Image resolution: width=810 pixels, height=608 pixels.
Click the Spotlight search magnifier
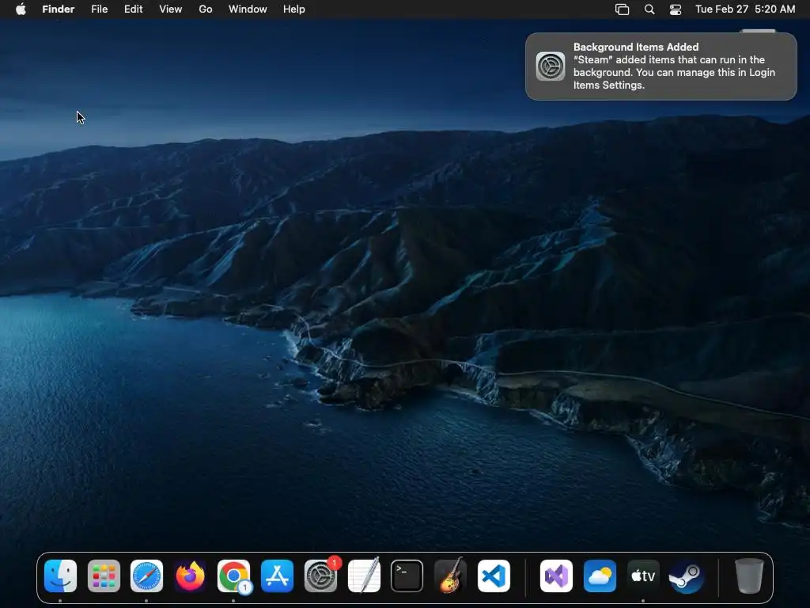[649, 9]
